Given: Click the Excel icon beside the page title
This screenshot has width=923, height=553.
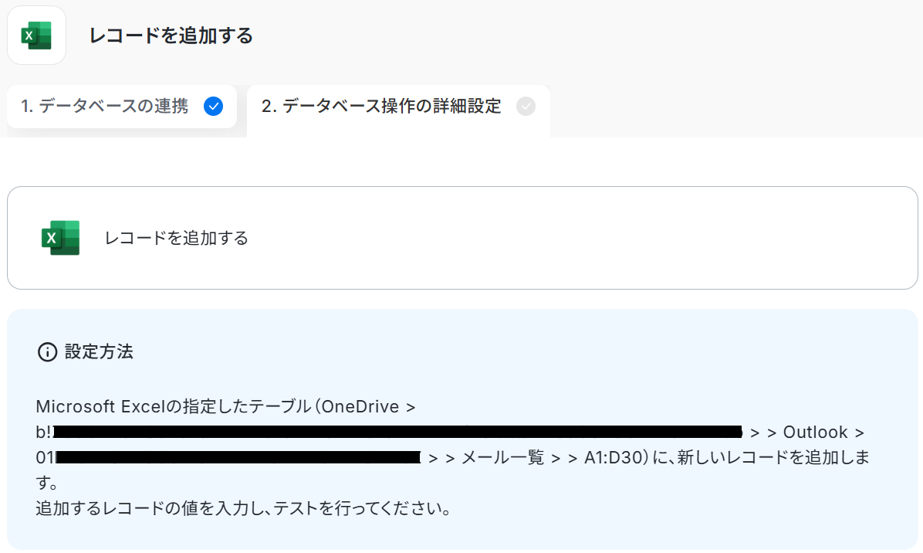Looking at the screenshot, I should tap(36, 36).
